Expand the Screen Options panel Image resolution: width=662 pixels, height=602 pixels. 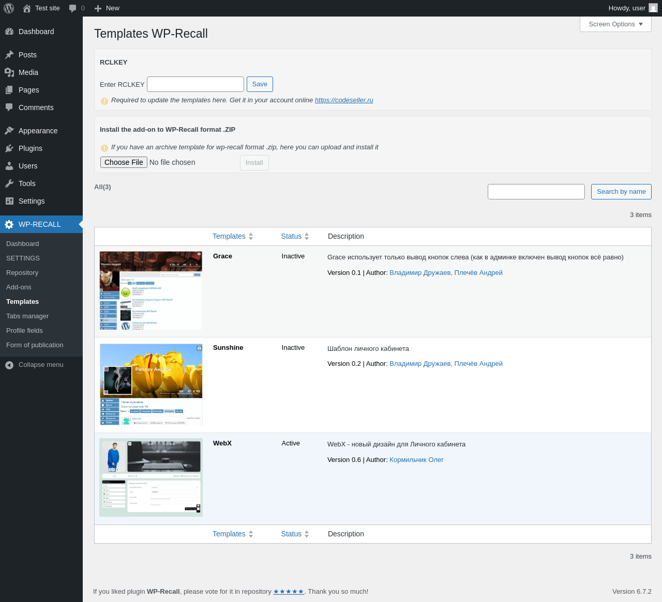pos(615,24)
